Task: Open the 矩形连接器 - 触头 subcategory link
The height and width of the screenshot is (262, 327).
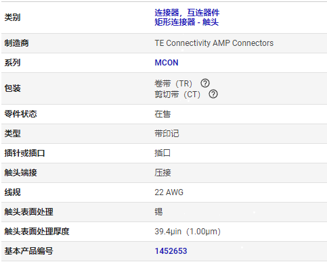Action: pos(186,22)
